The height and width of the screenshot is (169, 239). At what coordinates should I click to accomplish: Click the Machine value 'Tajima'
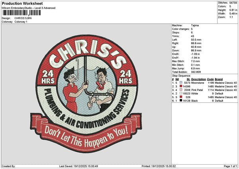coord(195,26)
